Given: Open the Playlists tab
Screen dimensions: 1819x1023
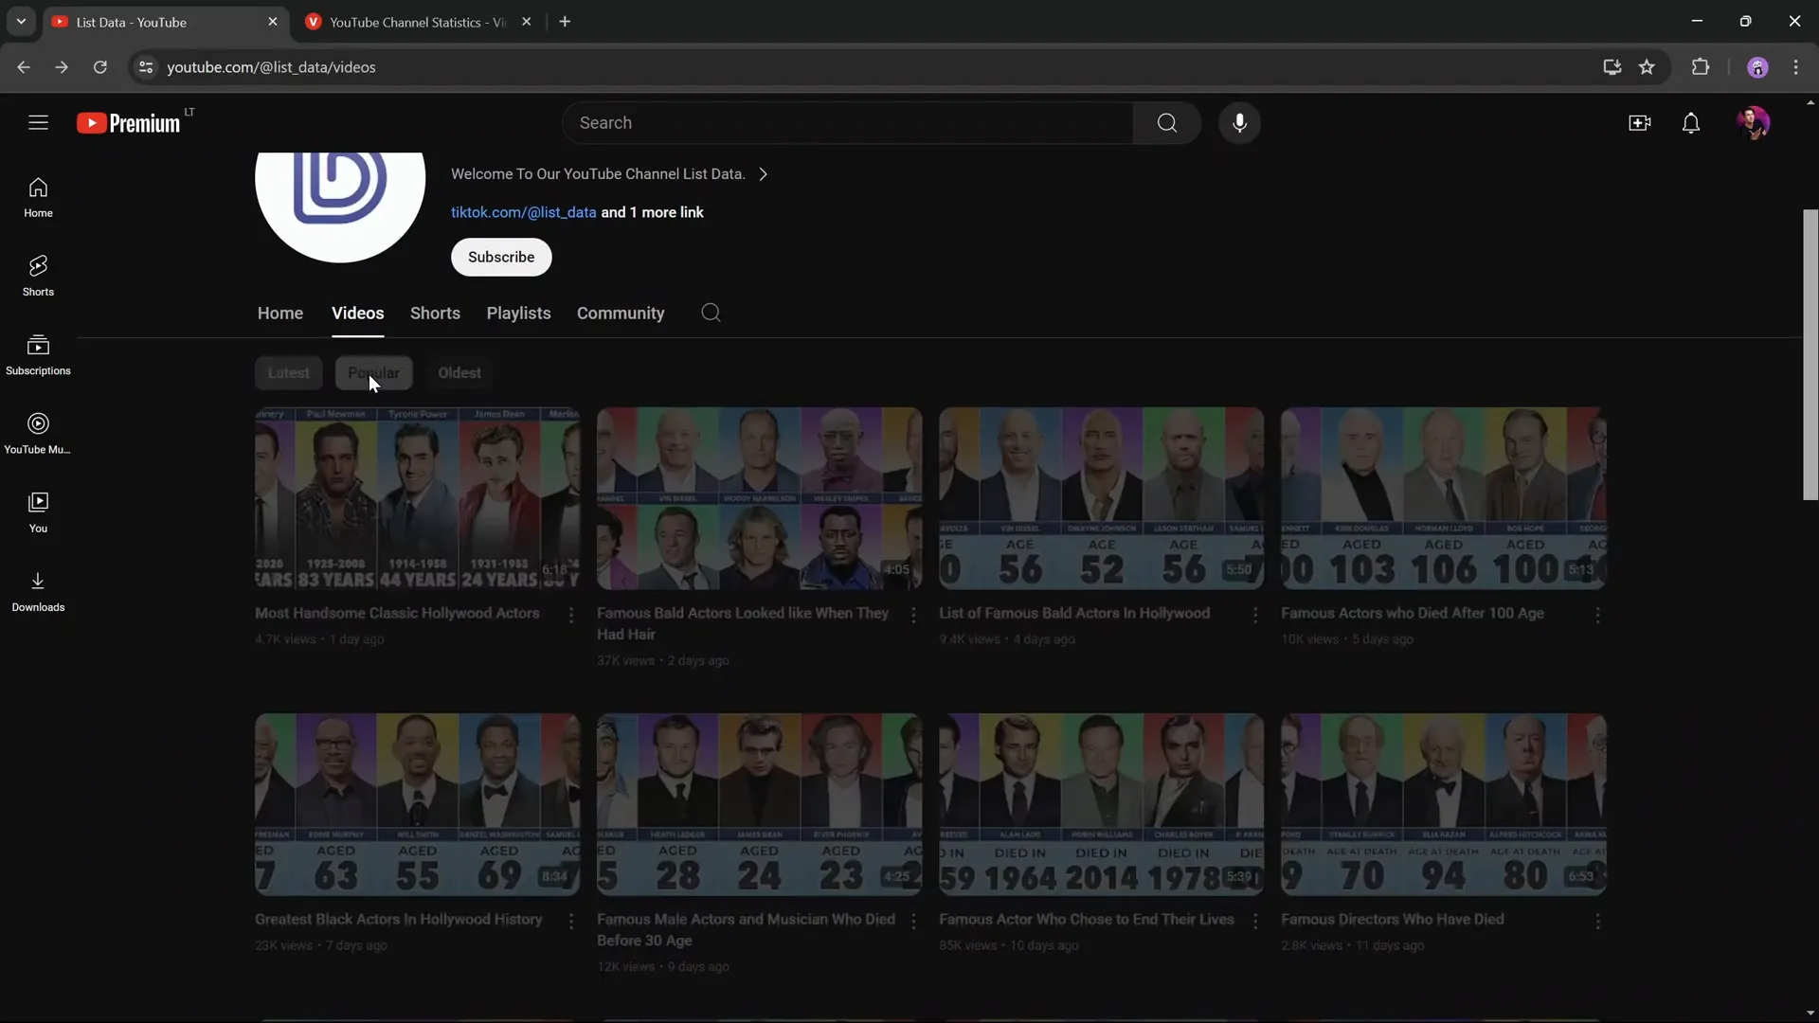Looking at the screenshot, I should 518,314.
